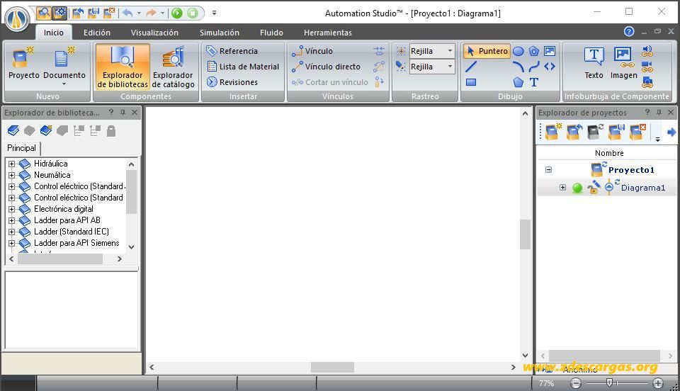Expand the Diagrama1 tree node

(x=562, y=188)
